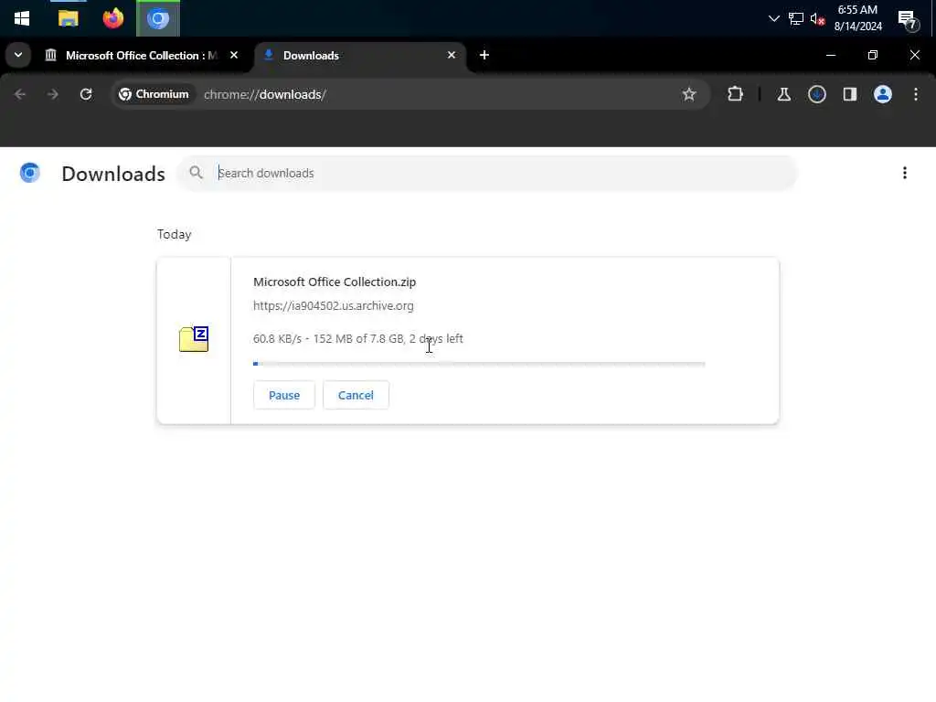Minimize the Chromium window

tap(830, 55)
